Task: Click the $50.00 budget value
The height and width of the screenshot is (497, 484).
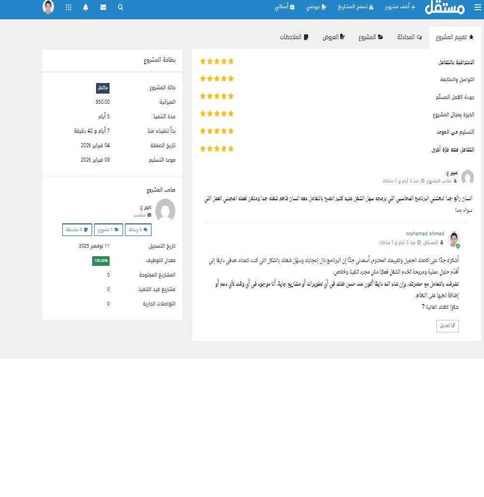Action: tap(103, 102)
